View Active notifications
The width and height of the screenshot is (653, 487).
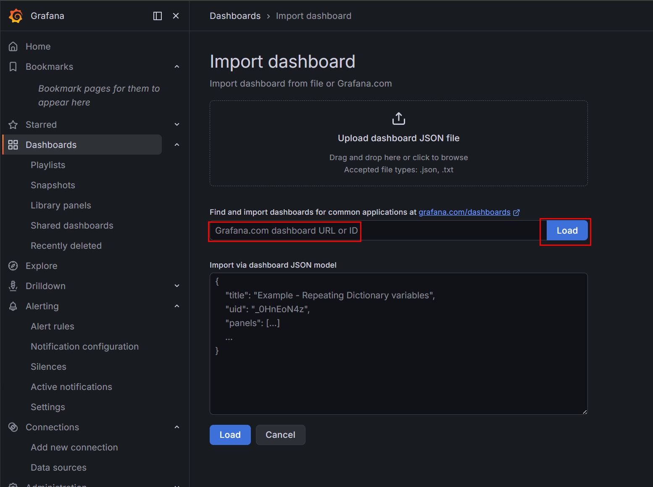click(71, 387)
